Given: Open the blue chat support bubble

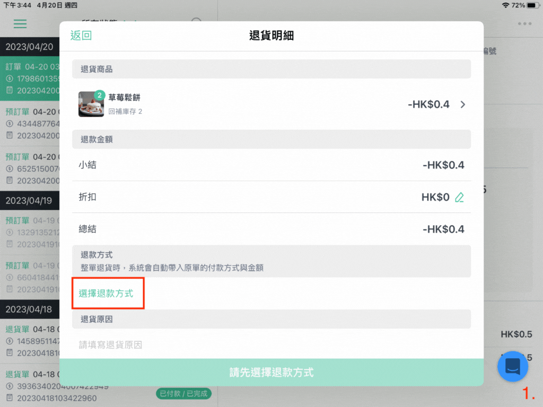Looking at the screenshot, I should [x=513, y=367].
